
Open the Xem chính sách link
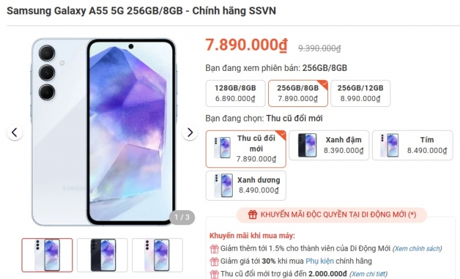pyautogui.click(x=417, y=249)
